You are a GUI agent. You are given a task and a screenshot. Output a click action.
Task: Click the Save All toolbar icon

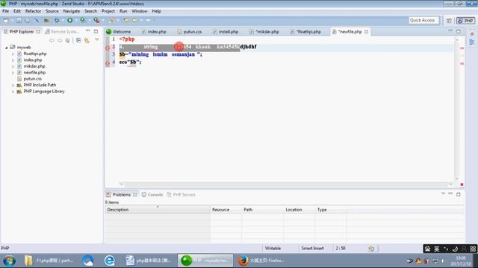tap(27, 20)
